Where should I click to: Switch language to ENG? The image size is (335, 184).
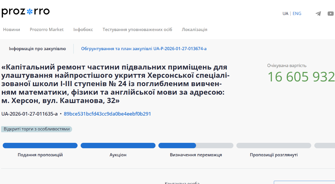pyautogui.click(x=297, y=14)
